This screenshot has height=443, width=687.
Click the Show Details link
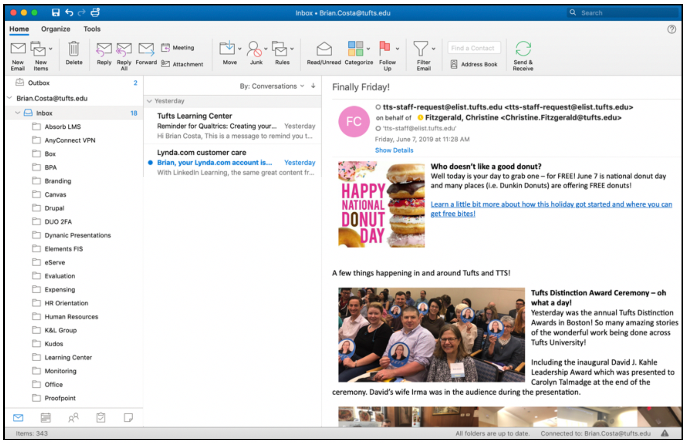pyautogui.click(x=394, y=150)
